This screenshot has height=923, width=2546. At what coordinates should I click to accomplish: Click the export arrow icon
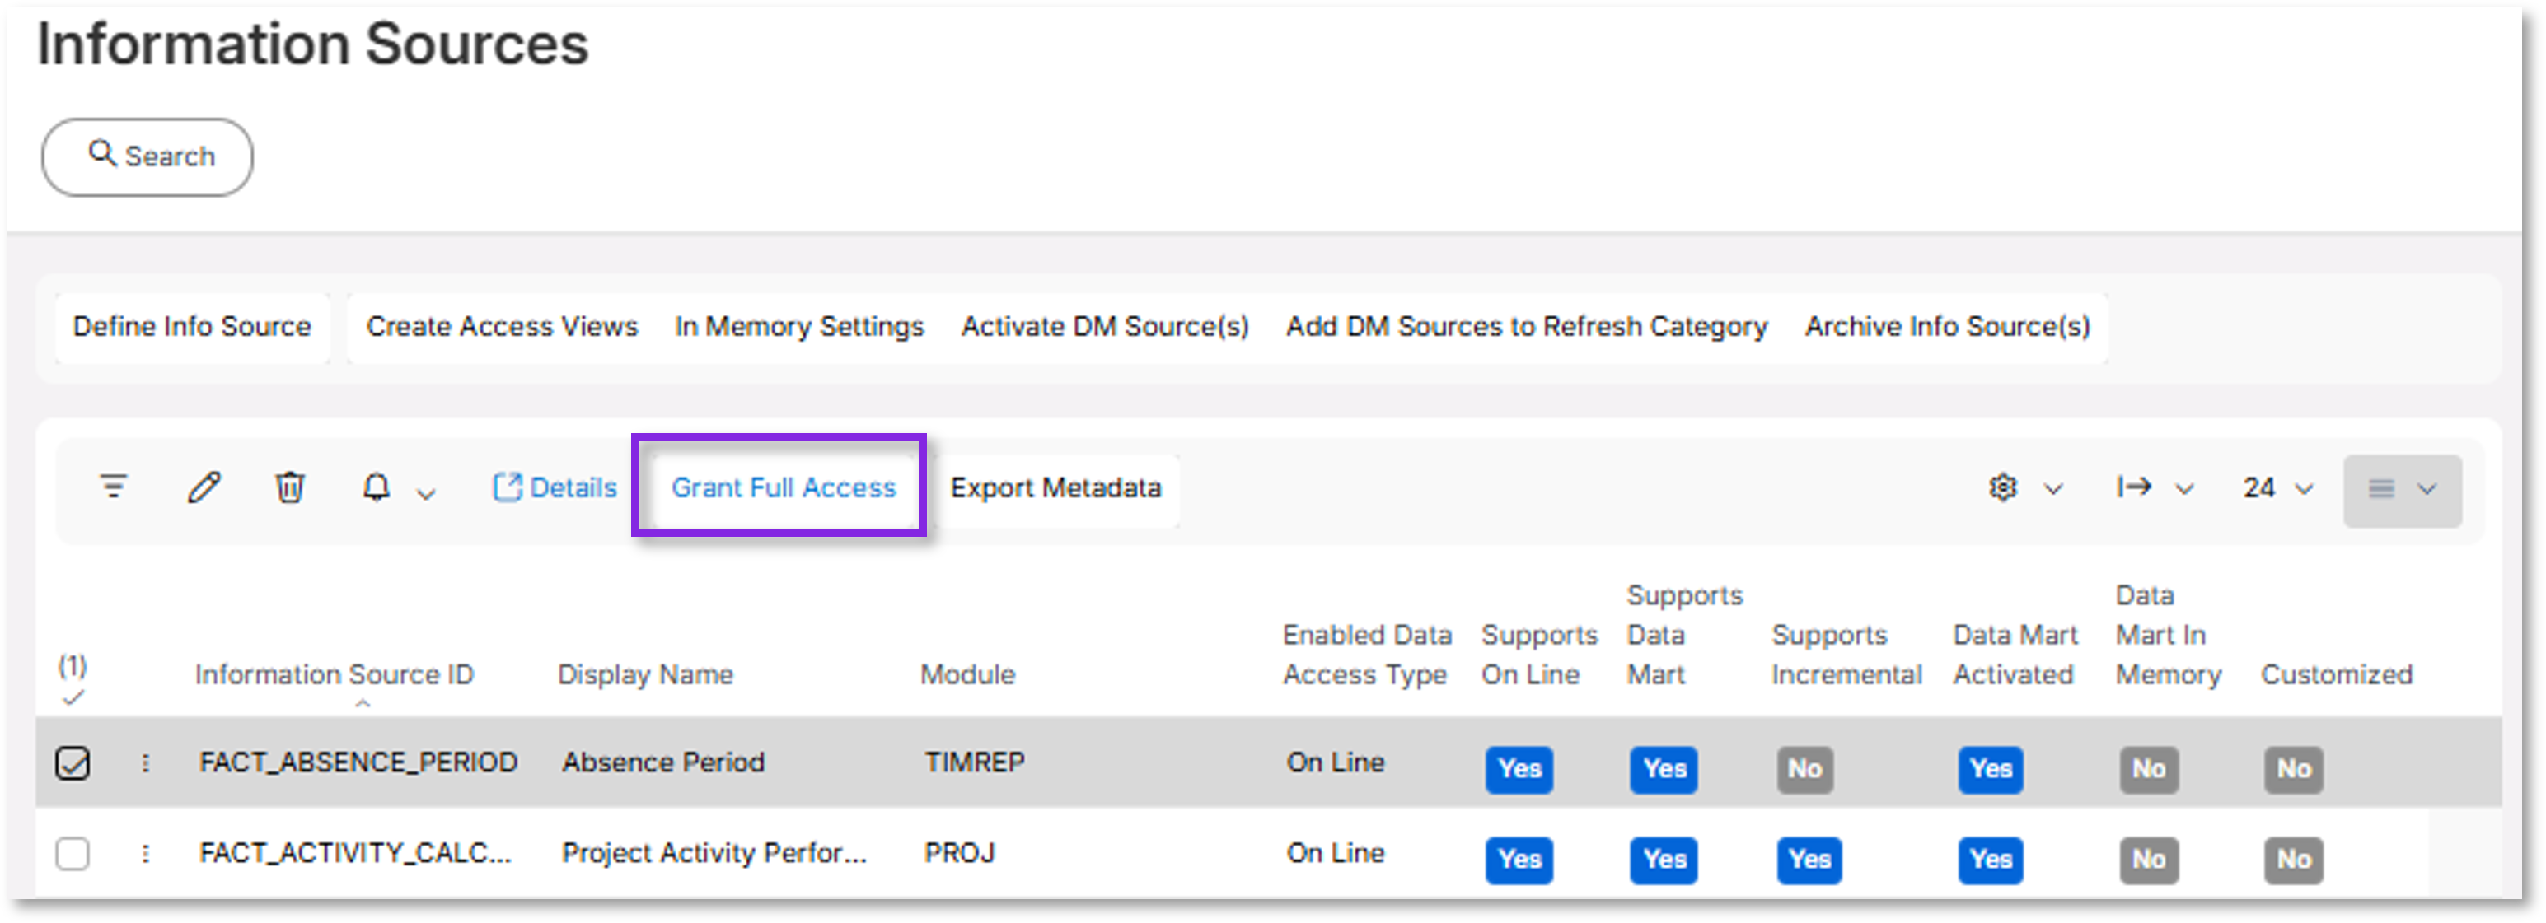point(2134,487)
